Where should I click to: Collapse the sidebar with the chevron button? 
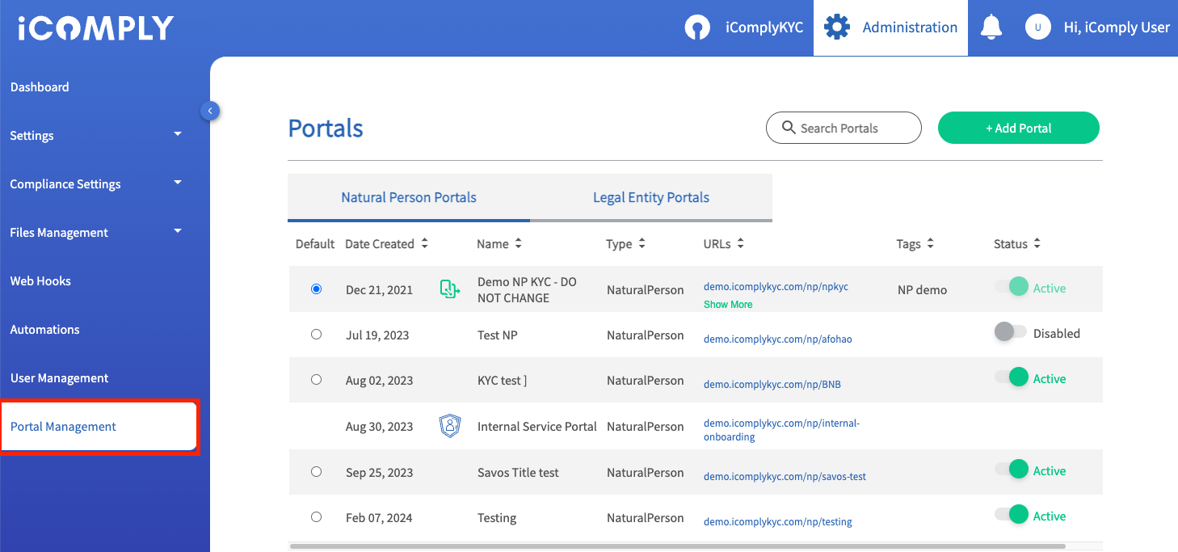pos(210,111)
